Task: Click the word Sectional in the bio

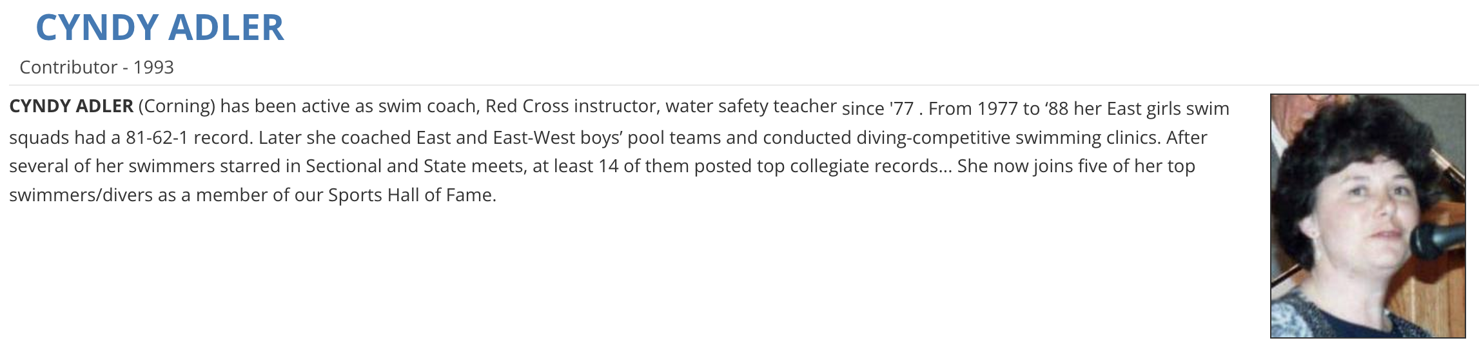Action: tap(344, 166)
